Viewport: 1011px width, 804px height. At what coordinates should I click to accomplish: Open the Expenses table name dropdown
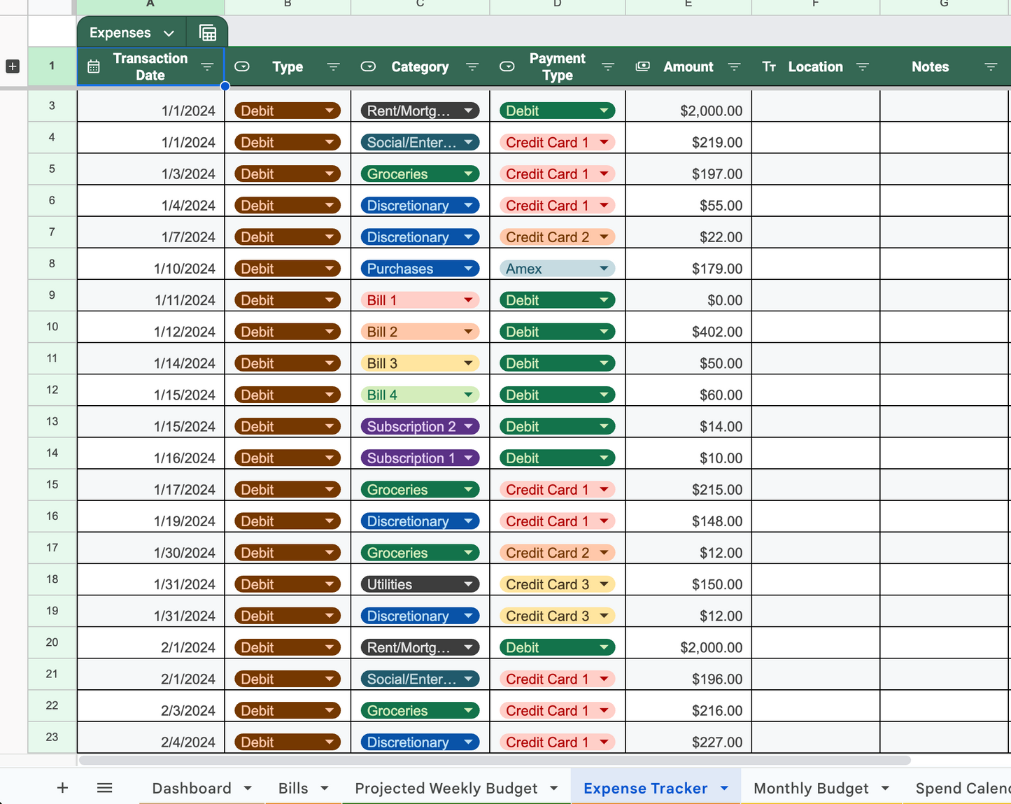(x=168, y=32)
